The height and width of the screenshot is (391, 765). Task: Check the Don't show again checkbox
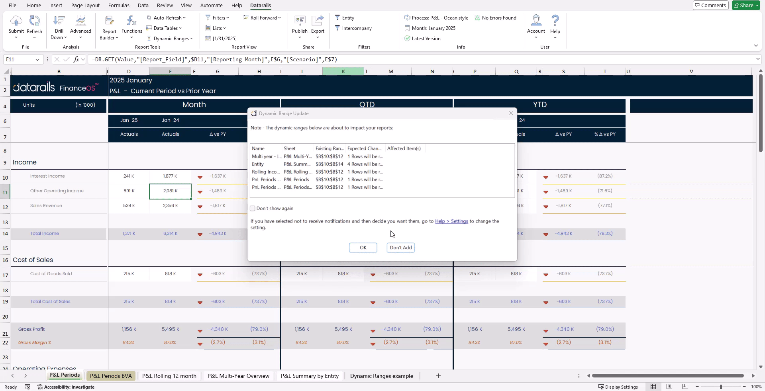[252, 209]
